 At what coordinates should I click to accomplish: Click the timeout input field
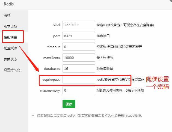pyautogui.click(x=79, y=47)
